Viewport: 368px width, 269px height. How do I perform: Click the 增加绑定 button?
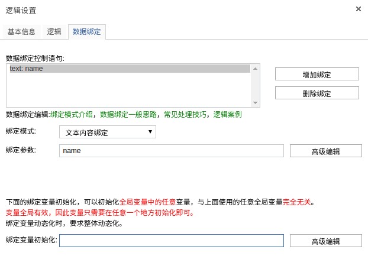pyautogui.click(x=317, y=74)
